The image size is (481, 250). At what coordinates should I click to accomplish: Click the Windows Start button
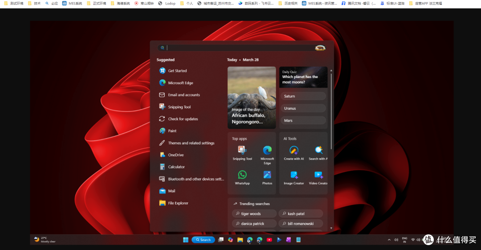[x=186, y=240]
